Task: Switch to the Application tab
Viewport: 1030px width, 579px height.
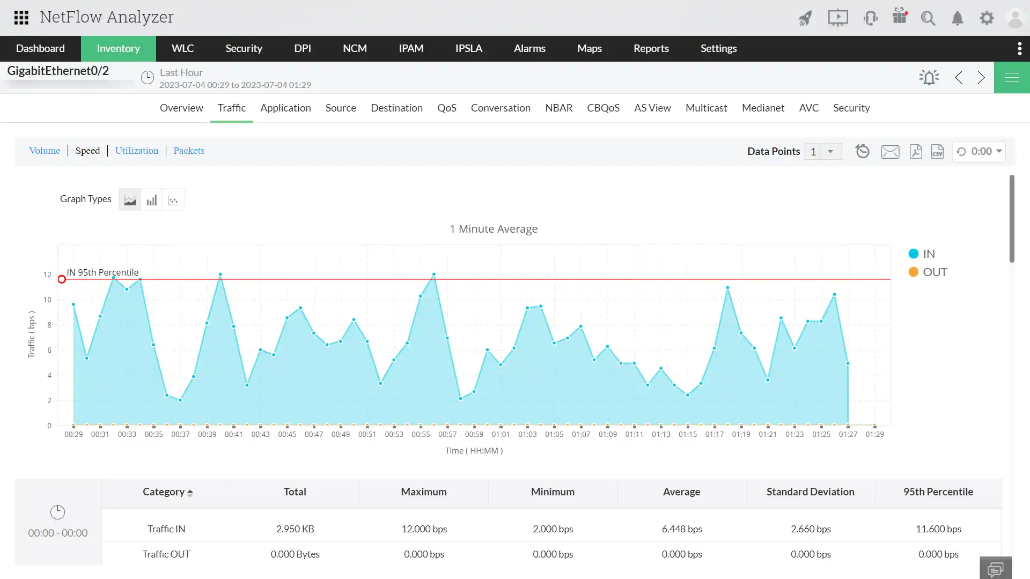Action: point(285,108)
